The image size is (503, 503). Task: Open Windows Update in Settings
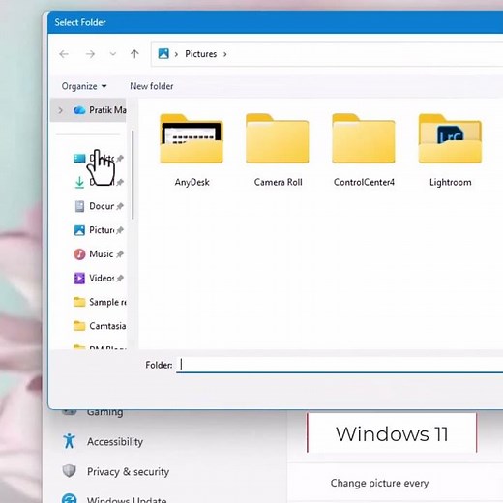[x=114, y=499]
